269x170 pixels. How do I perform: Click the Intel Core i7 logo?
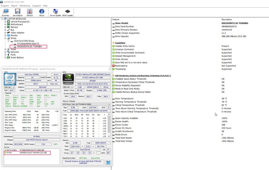click(10, 79)
